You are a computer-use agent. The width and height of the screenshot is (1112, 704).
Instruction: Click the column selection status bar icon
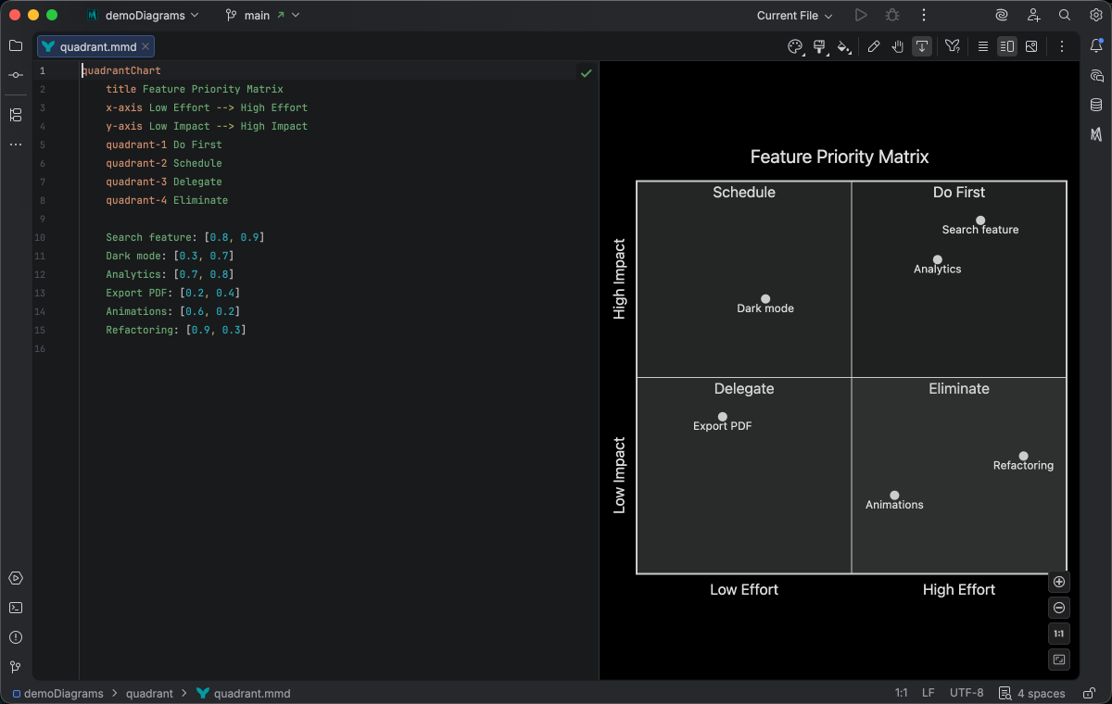[1005, 693]
